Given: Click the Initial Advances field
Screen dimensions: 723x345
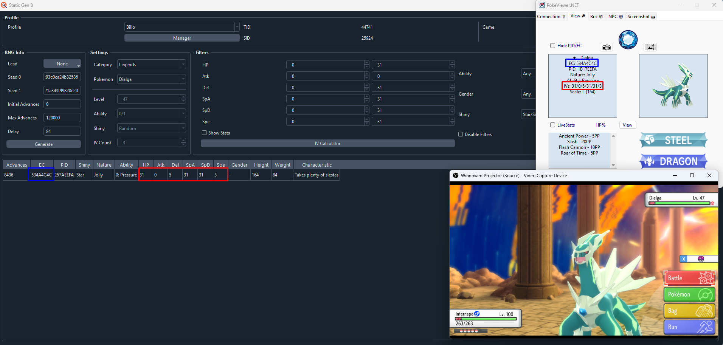Looking at the screenshot, I should [62, 104].
